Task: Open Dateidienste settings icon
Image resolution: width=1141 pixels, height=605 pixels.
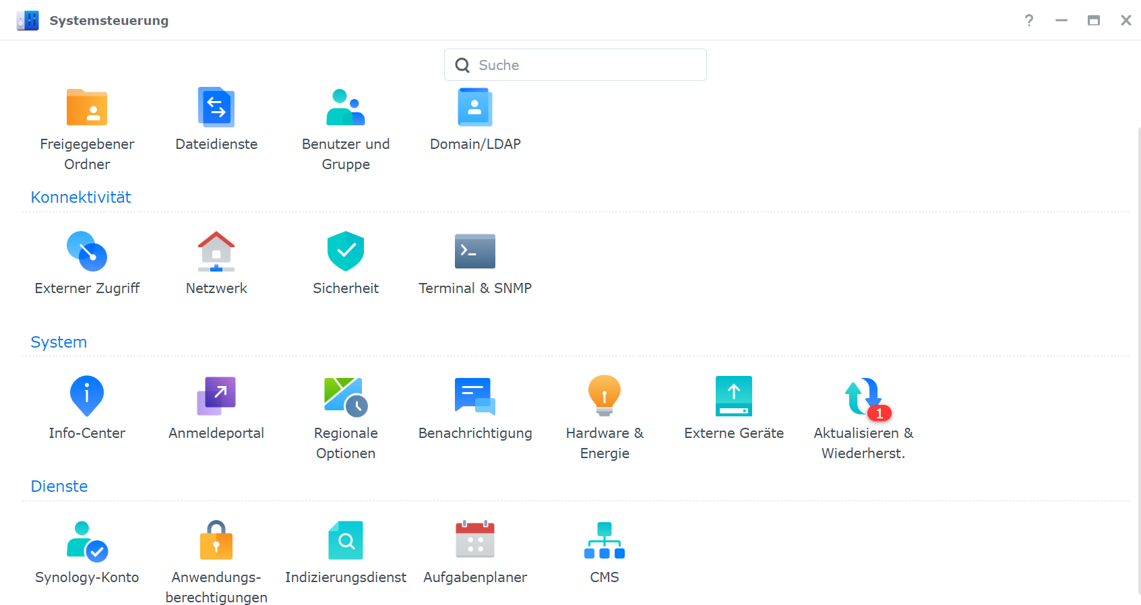Action: (x=216, y=107)
